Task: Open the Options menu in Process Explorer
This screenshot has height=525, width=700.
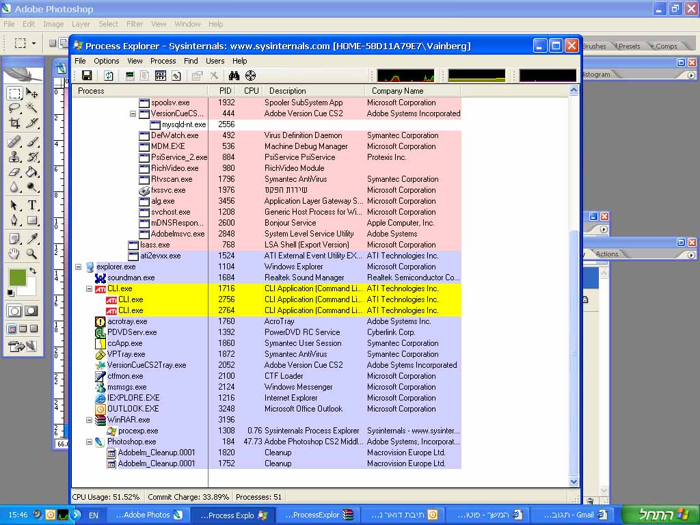Action: [x=106, y=61]
